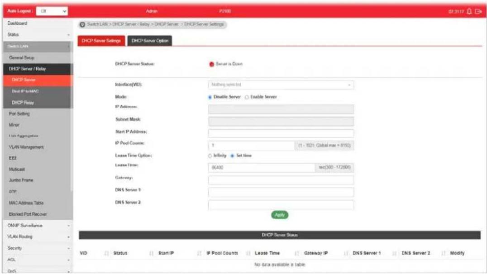The width and height of the screenshot is (487, 274).
Task: Choose Set time lease option
Action: click(x=232, y=156)
